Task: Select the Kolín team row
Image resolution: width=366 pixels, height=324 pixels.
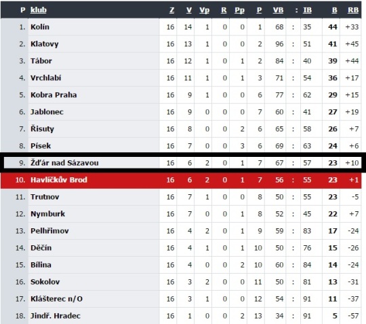Action: (x=181, y=27)
